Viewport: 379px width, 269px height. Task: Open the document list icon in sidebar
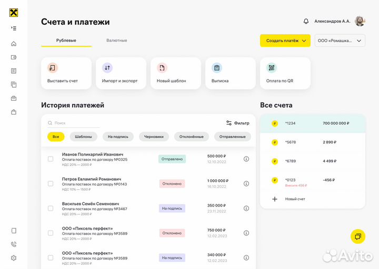tap(14, 71)
